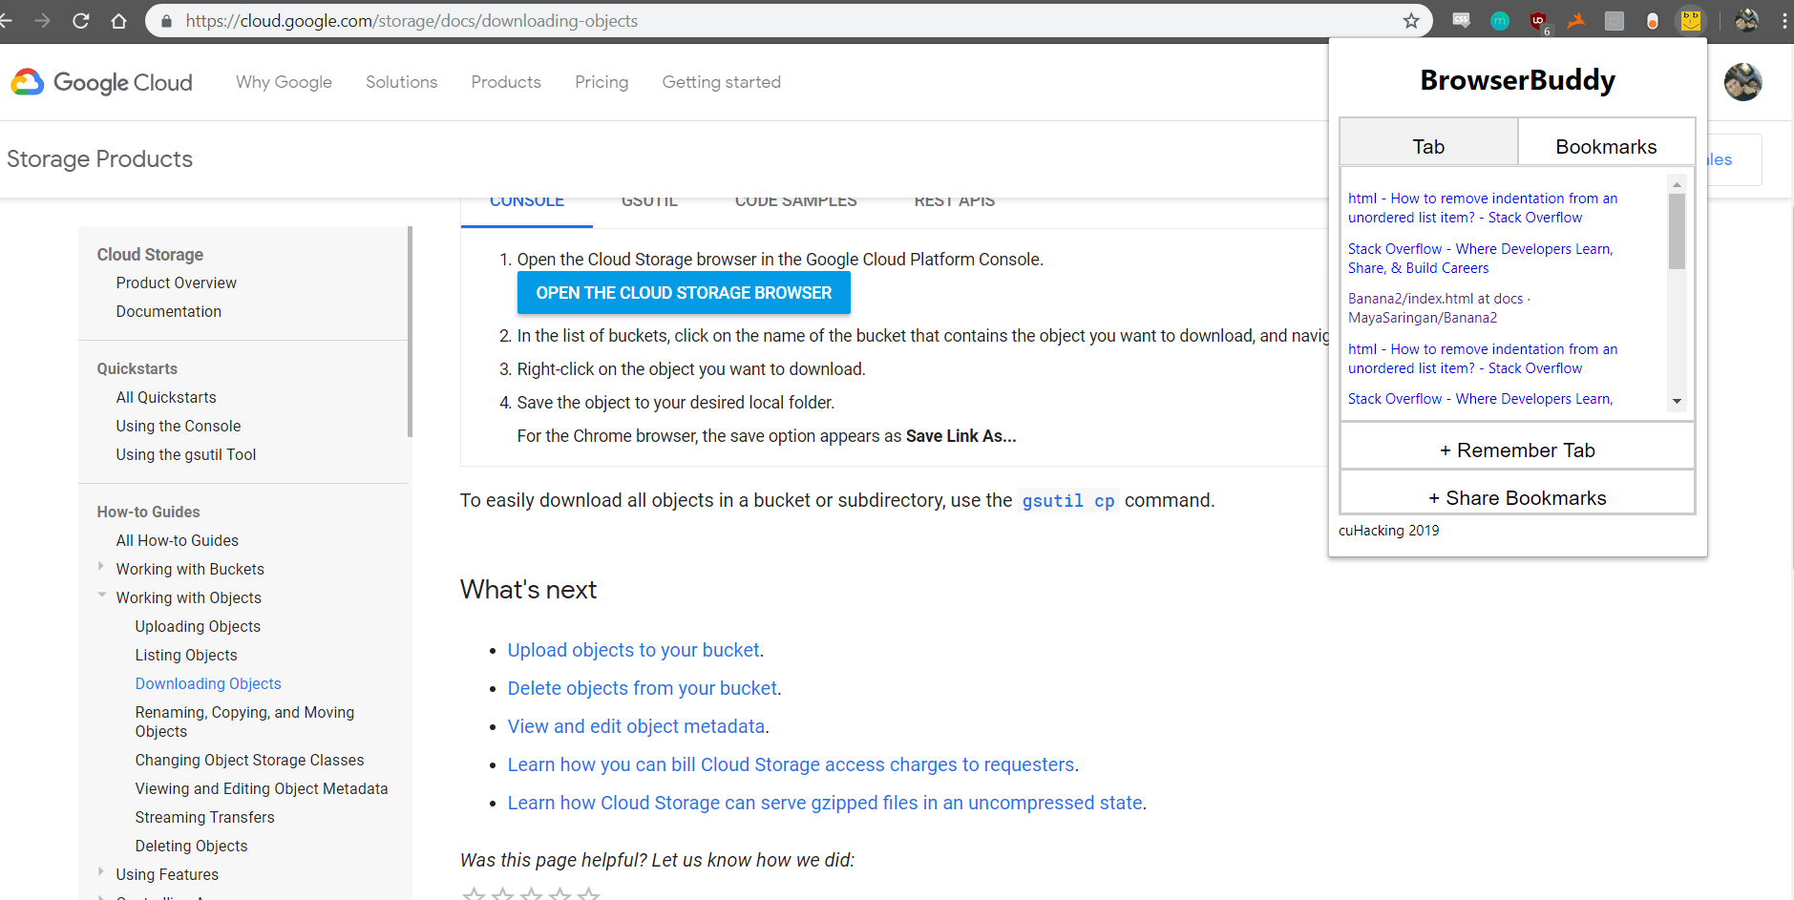This screenshot has width=1794, height=900.
Task: Click the BrowserBuddy list scroll-up arrow
Action: [1677, 184]
